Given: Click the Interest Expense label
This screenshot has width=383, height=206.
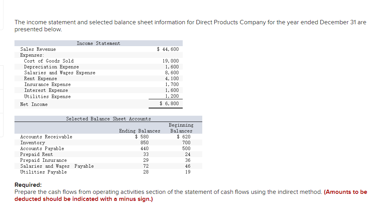Looking at the screenshot, I should 46,90.
